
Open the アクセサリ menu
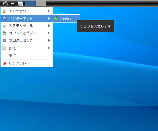coord(27,11)
